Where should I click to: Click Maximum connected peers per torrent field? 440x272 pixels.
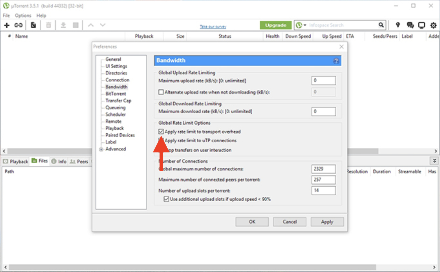(324, 180)
